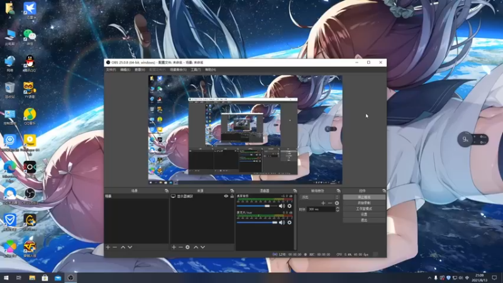The image size is (503, 283).
Task: Open the Tencent QQ penguin desktop icon
Action: tap(30, 64)
